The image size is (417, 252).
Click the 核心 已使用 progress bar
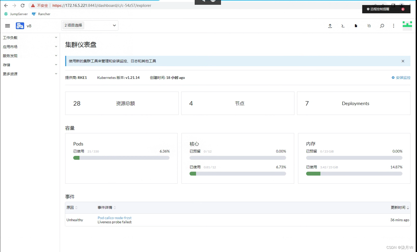[238, 174]
